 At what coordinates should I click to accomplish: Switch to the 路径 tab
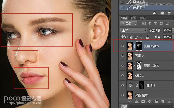coord(143,18)
